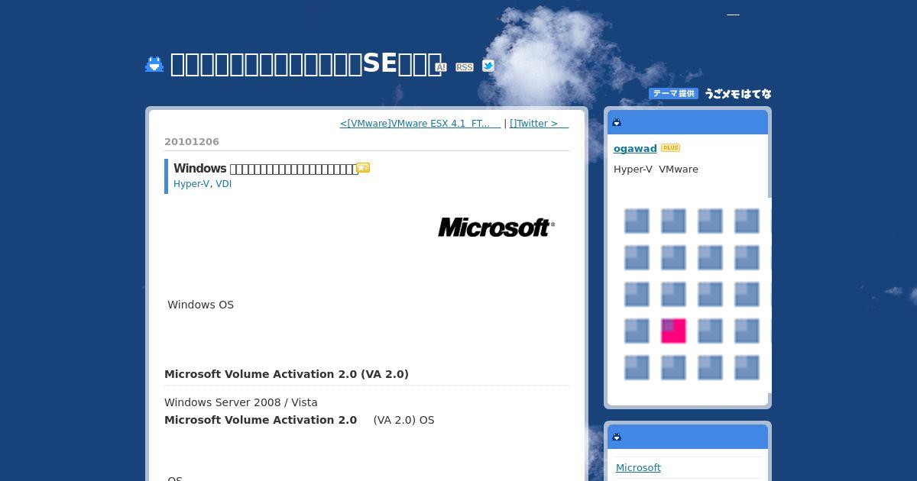Select the pink tile in the sidebar grid
The height and width of the screenshot is (481, 917).
[673, 331]
